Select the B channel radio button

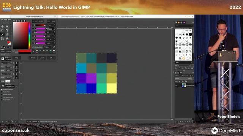[x=33, y=32]
